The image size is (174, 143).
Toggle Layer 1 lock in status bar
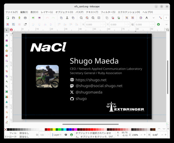[x=71, y=135]
